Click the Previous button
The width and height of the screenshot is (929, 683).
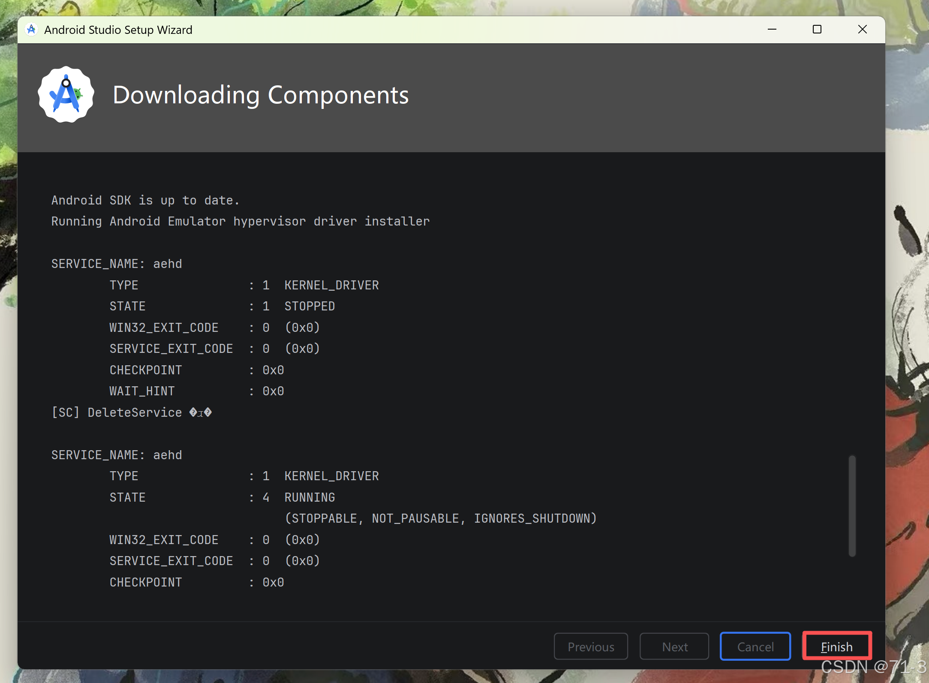coord(590,646)
